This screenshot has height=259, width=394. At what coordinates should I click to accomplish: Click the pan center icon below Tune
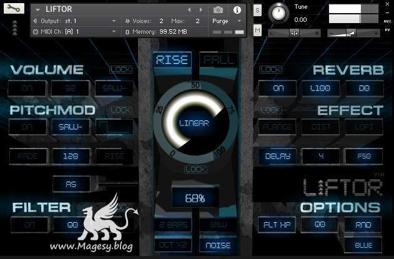(x=293, y=33)
